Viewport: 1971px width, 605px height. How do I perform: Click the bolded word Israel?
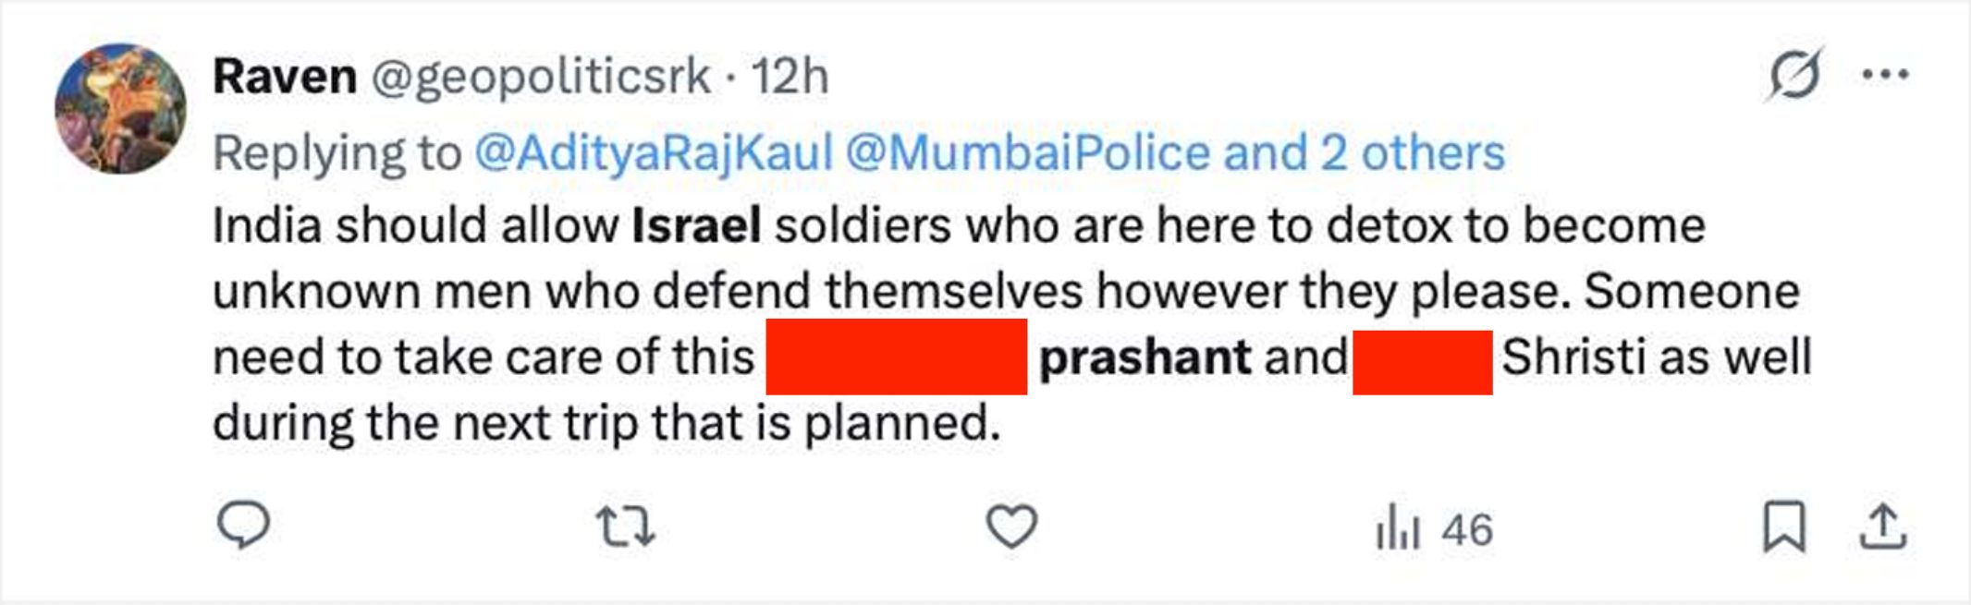[696, 225]
